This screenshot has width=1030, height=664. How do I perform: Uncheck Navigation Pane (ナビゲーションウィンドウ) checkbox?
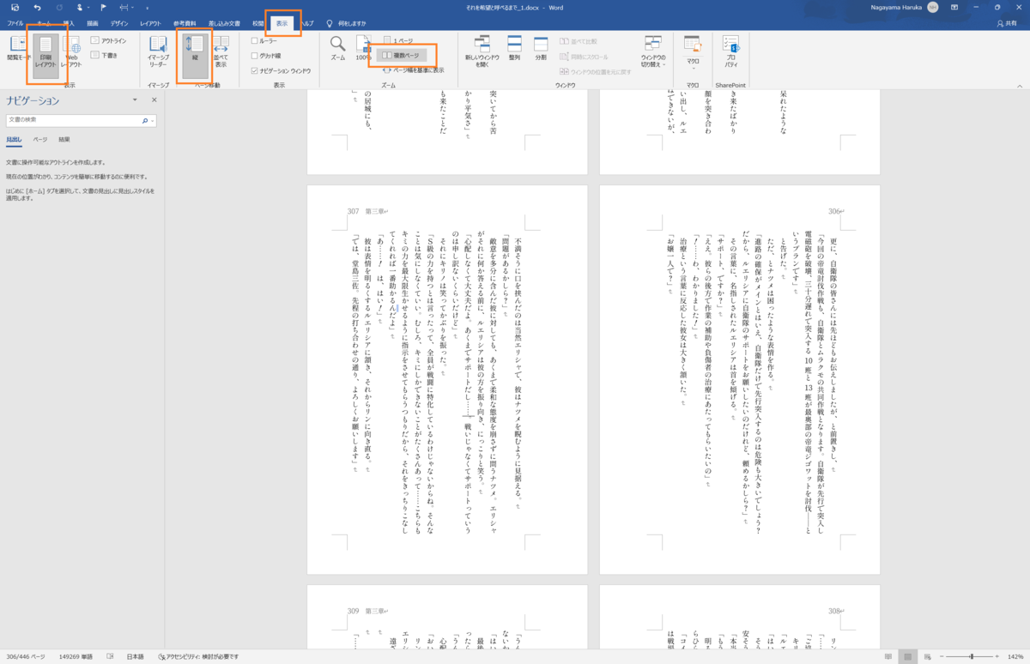[281, 70]
